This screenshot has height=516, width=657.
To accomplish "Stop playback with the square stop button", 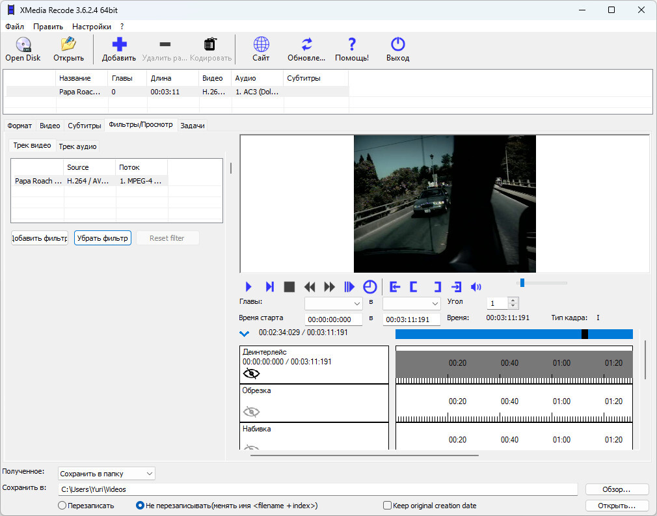I will (x=289, y=287).
